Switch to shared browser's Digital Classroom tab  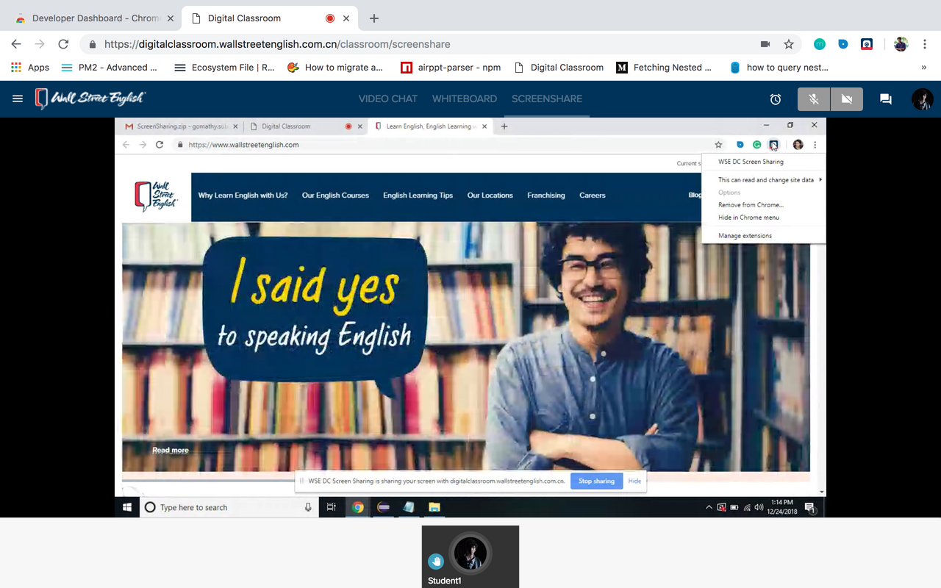pyautogui.click(x=305, y=126)
